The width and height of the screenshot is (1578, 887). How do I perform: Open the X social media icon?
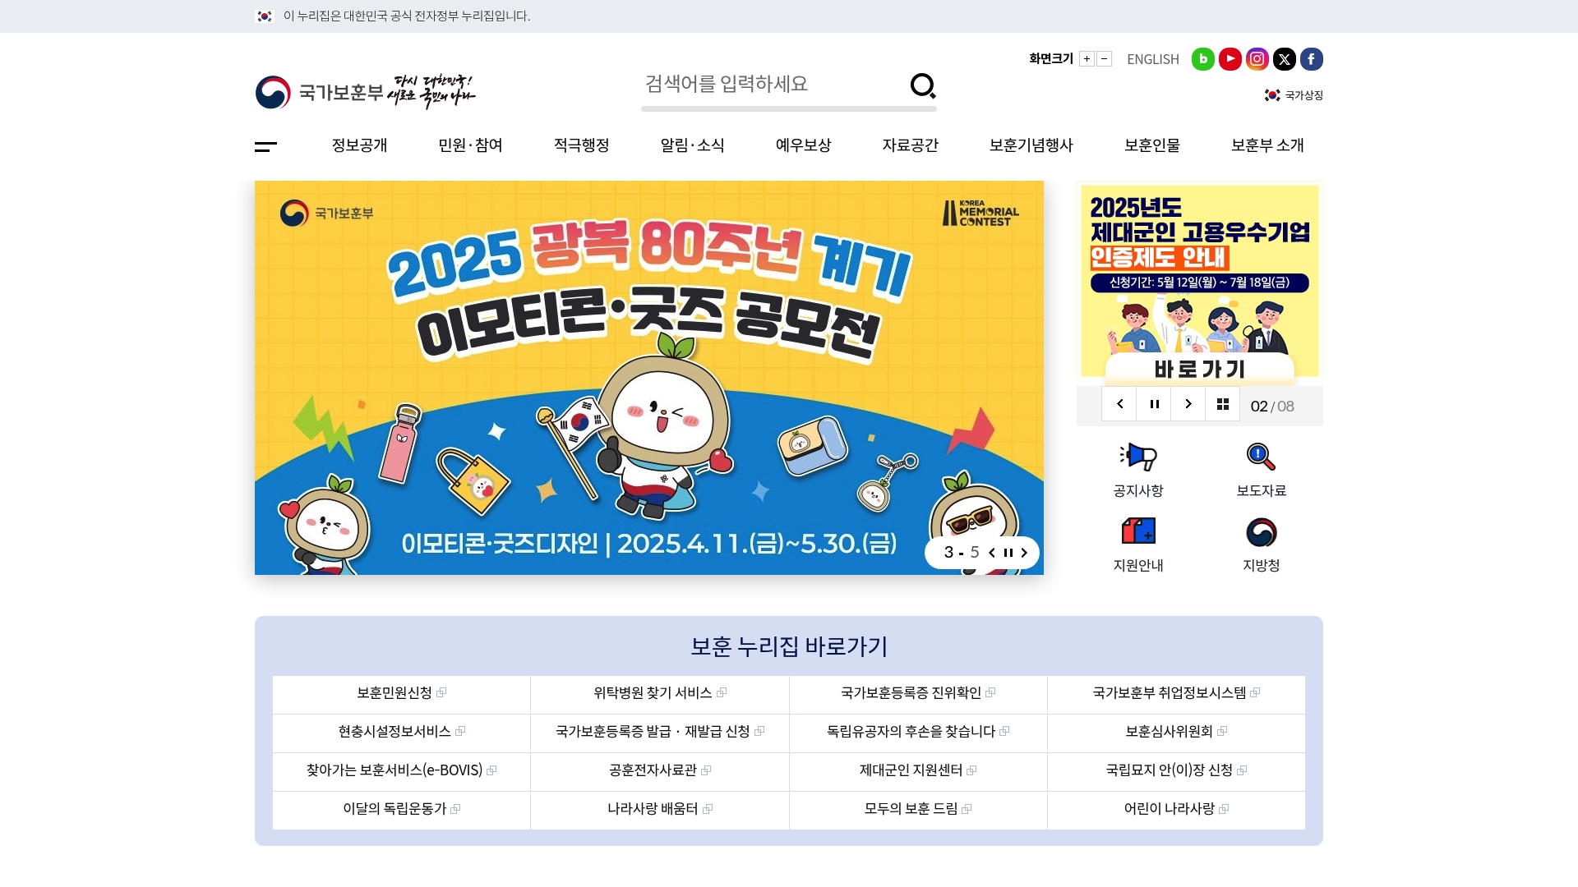point(1284,59)
